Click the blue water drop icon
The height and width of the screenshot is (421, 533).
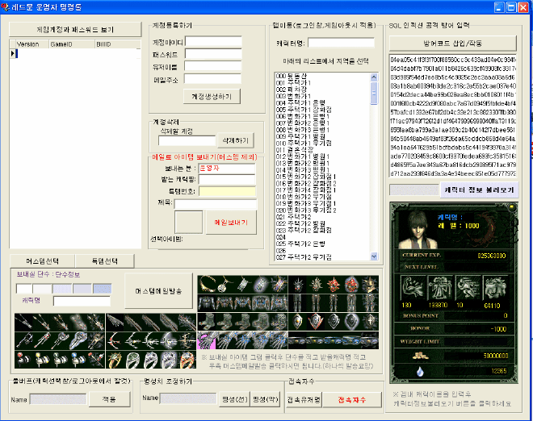coord(420,371)
